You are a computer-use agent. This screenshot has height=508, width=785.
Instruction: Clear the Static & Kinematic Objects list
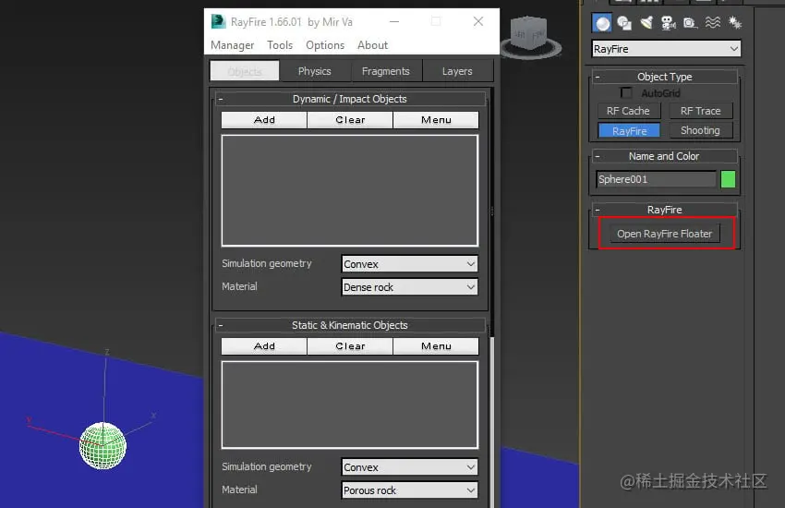350,346
